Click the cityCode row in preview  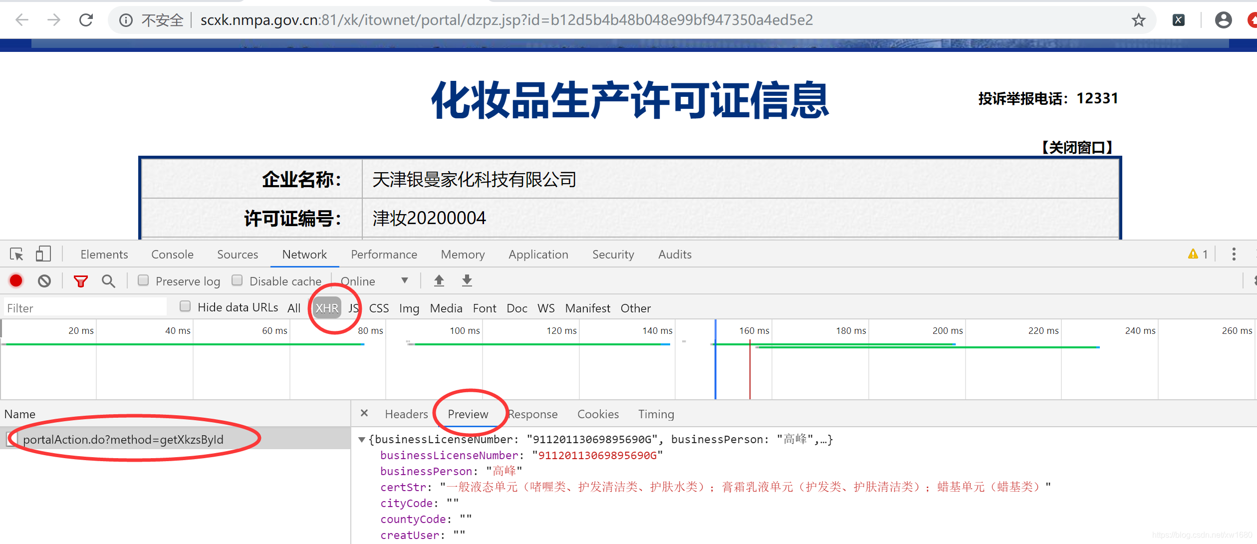click(419, 503)
